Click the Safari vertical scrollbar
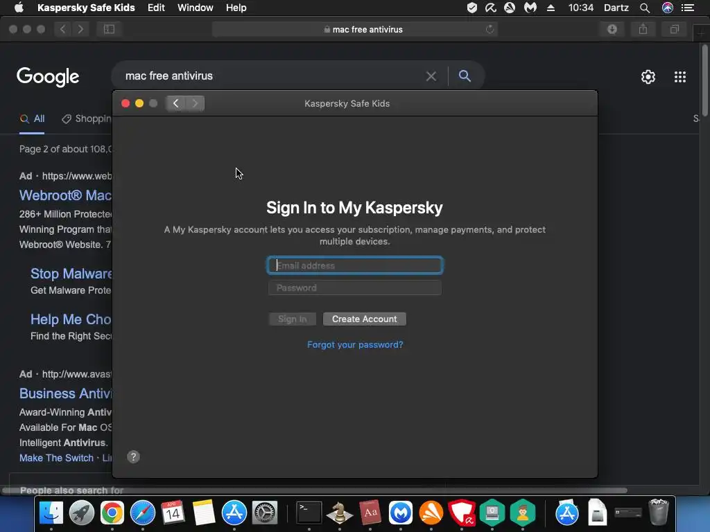The width and height of the screenshot is (710, 532). click(704, 80)
